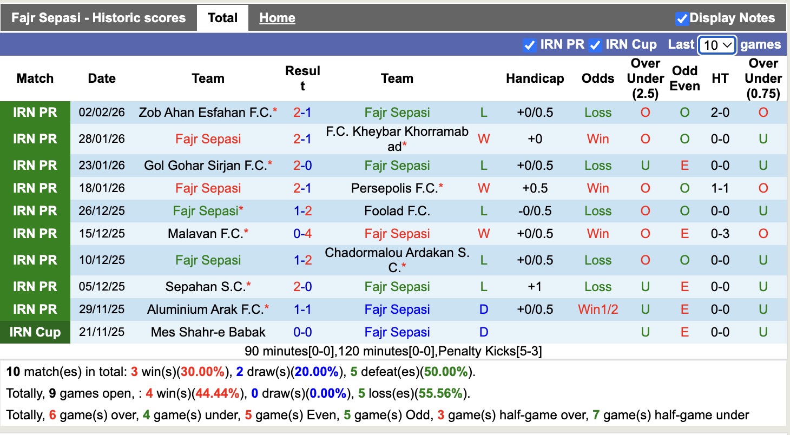Uncheck the IRN Cup filter checkbox
This screenshot has width=790, height=435.
(x=595, y=45)
